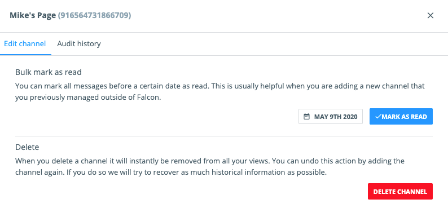Image resolution: width=448 pixels, height=208 pixels.
Task: Select the Edit channel tab
Action: click(x=25, y=43)
